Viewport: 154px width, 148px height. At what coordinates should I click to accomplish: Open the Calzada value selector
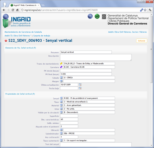61,78
